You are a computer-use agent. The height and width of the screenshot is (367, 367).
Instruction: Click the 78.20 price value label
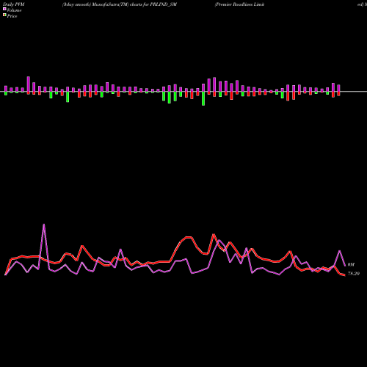click(x=354, y=274)
